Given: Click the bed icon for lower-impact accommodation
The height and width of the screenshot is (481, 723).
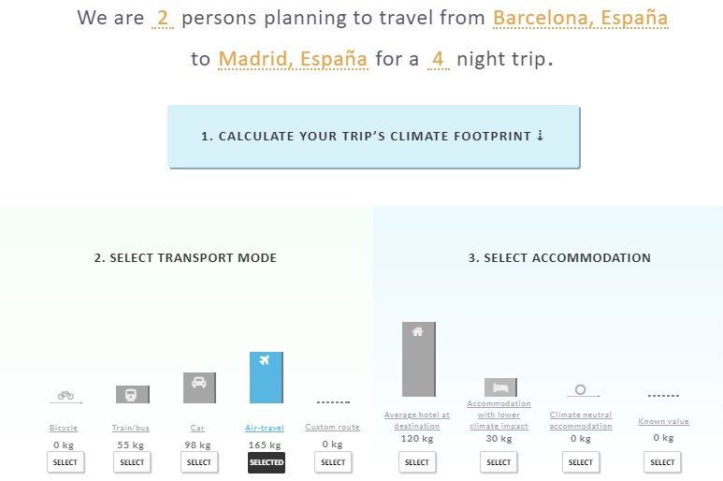Looking at the screenshot, I should pyautogui.click(x=500, y=387).
